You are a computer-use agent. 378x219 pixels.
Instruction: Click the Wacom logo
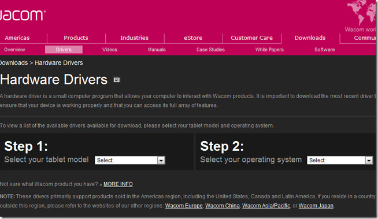point(23,15)
